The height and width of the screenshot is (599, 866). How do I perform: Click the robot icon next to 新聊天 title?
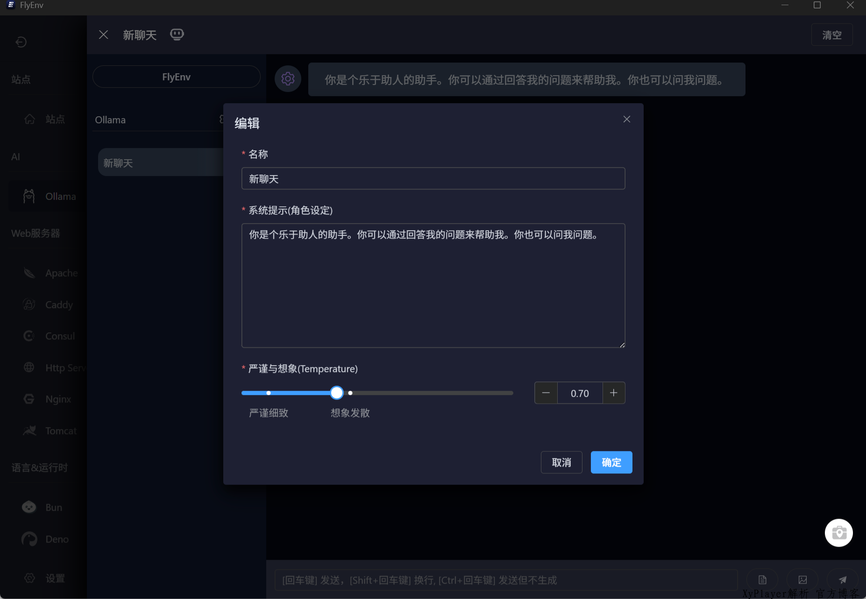pos(177,35)
